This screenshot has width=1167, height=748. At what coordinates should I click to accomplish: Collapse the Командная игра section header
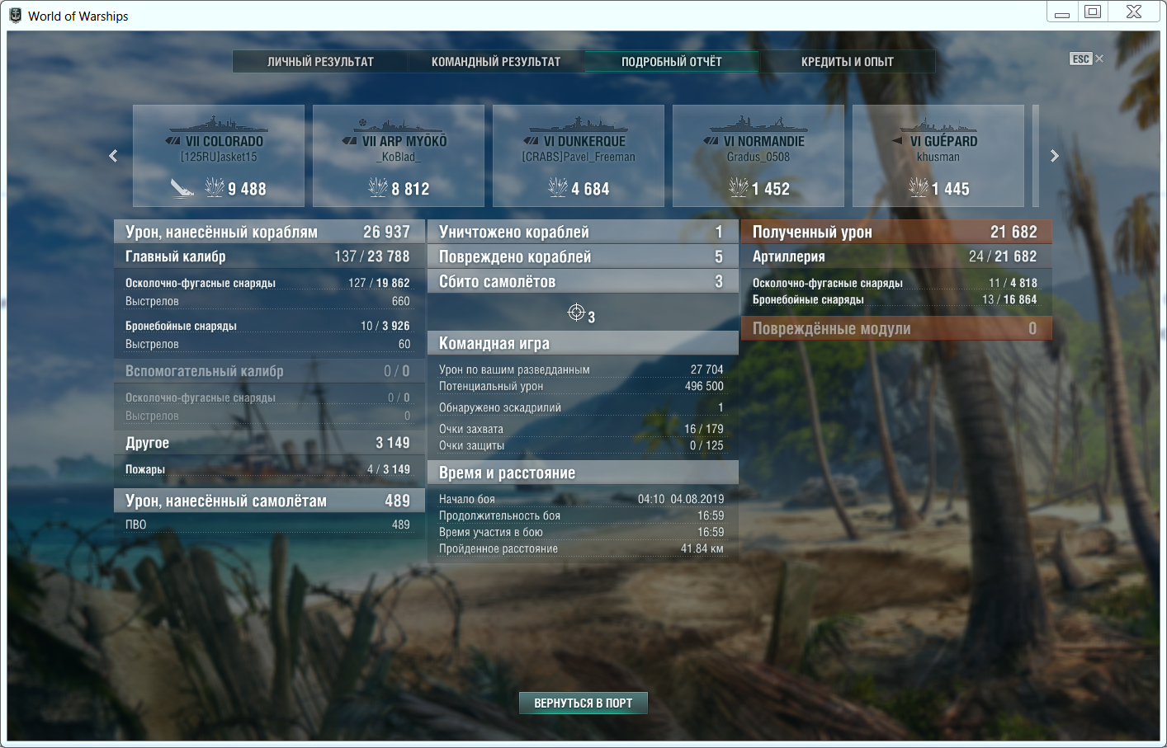point(583,343)
